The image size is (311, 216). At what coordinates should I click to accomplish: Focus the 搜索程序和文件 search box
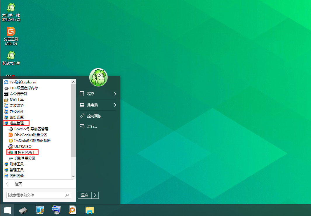point(39,195)
